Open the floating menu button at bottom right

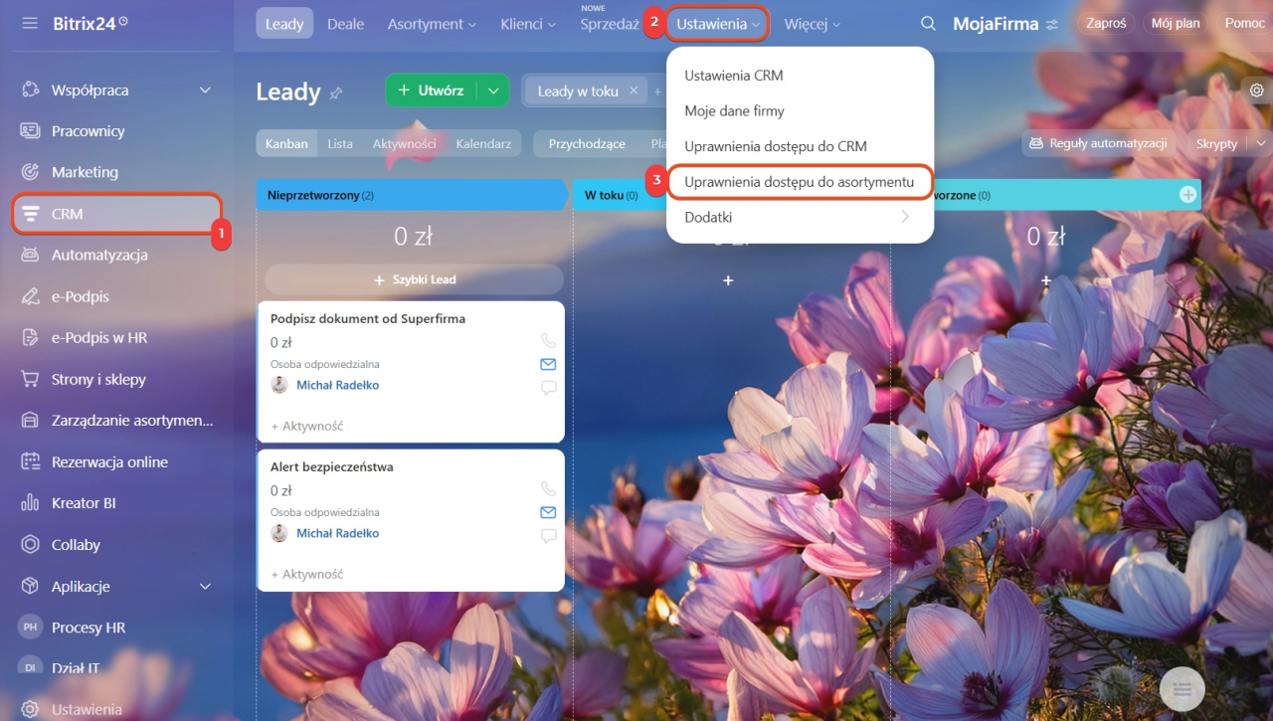[x=1182, y=688]
